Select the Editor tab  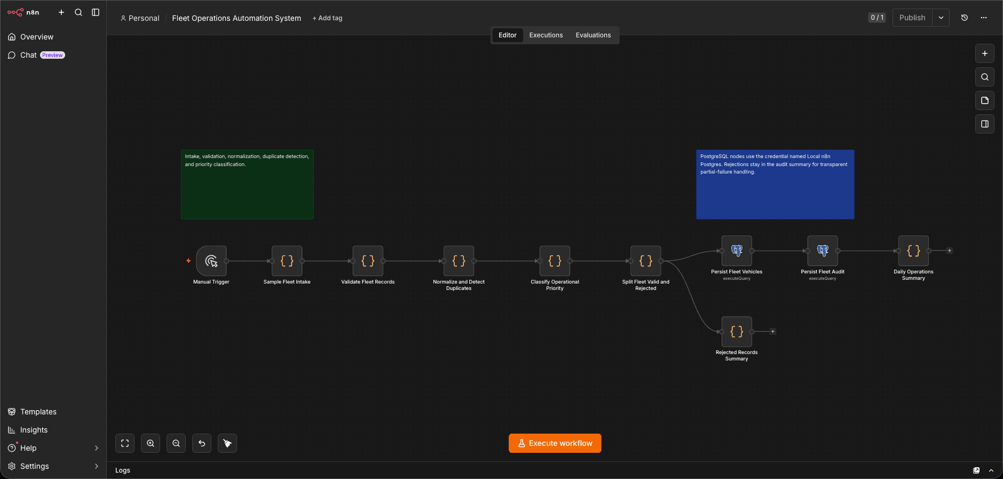click(508, 35)
